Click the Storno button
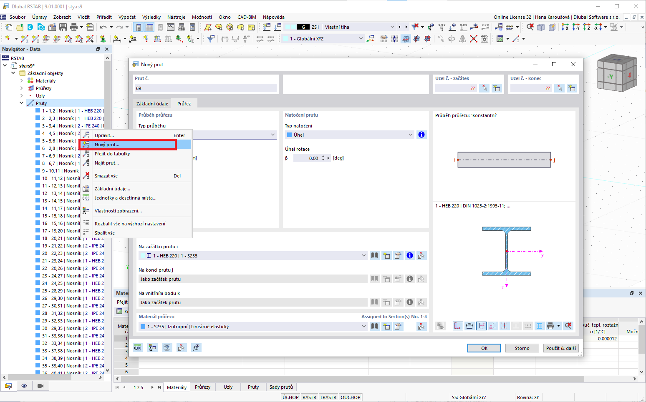 pos(522,348)
